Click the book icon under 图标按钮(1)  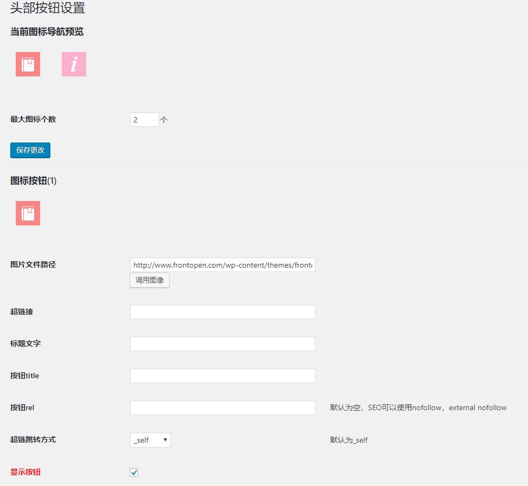tap(28, 213)
